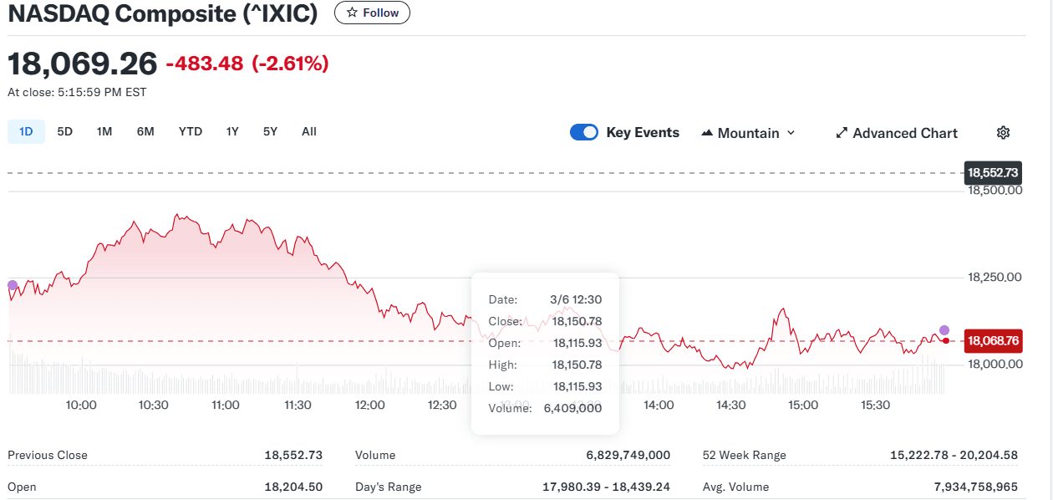Click the 10:30 time axis label
The image size is (1053, 500).
[153, 406]
